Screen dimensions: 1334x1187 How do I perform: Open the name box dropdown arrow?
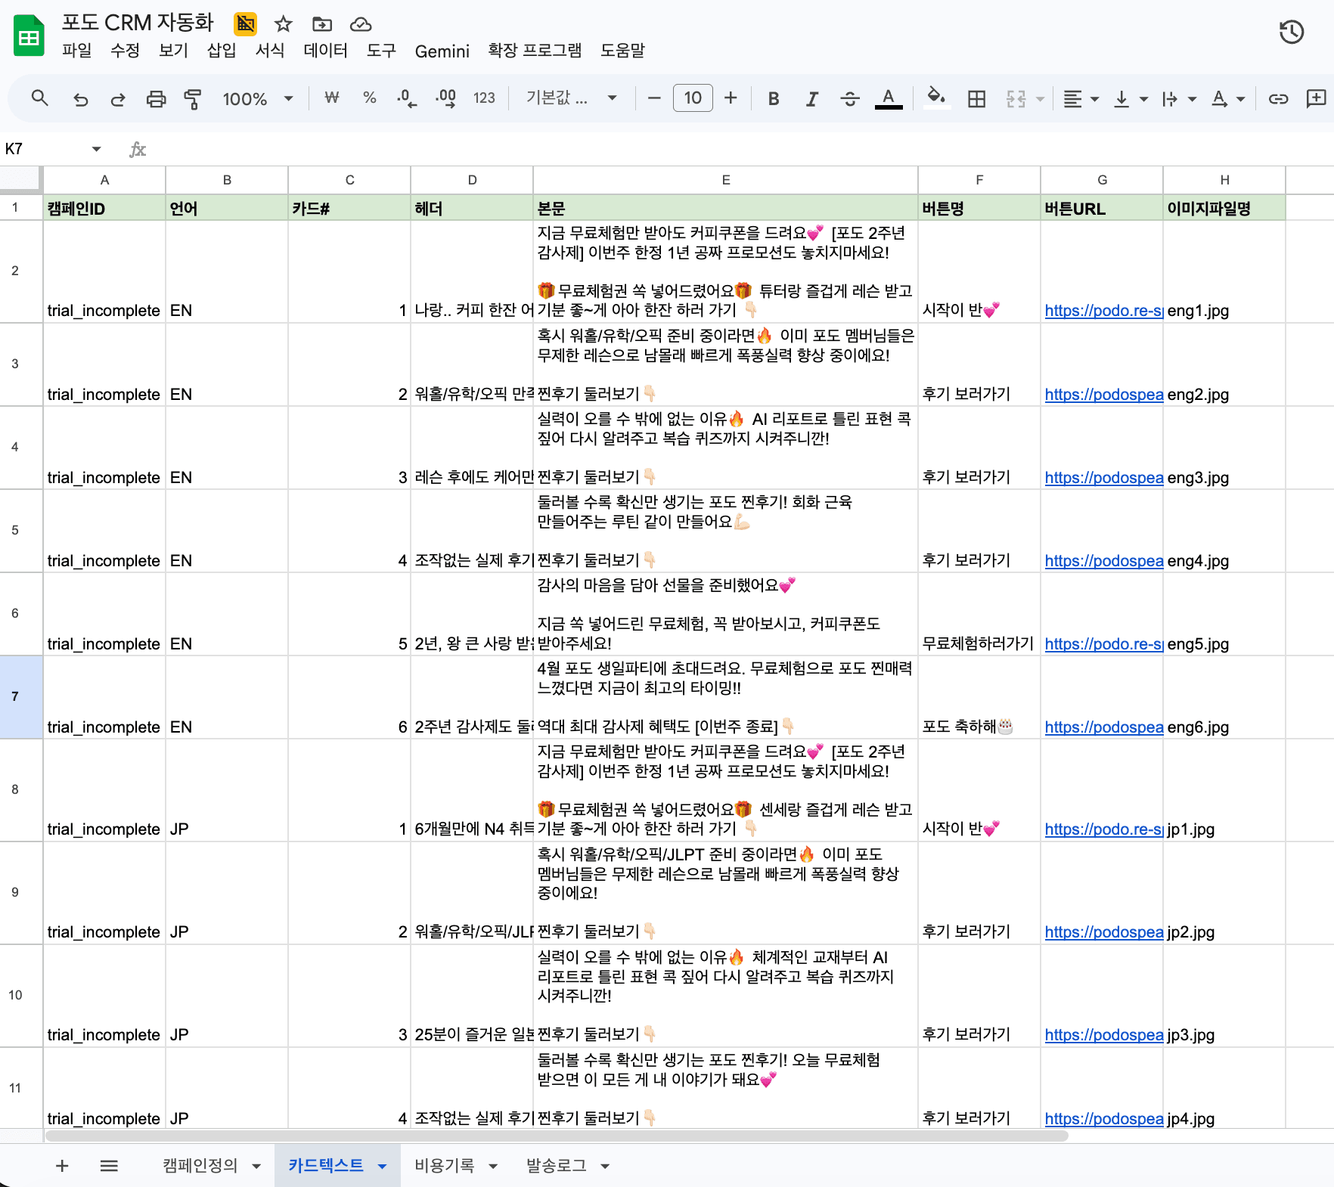[96, 149]
